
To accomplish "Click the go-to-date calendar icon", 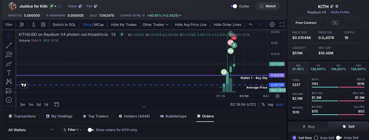I will 56,104.
